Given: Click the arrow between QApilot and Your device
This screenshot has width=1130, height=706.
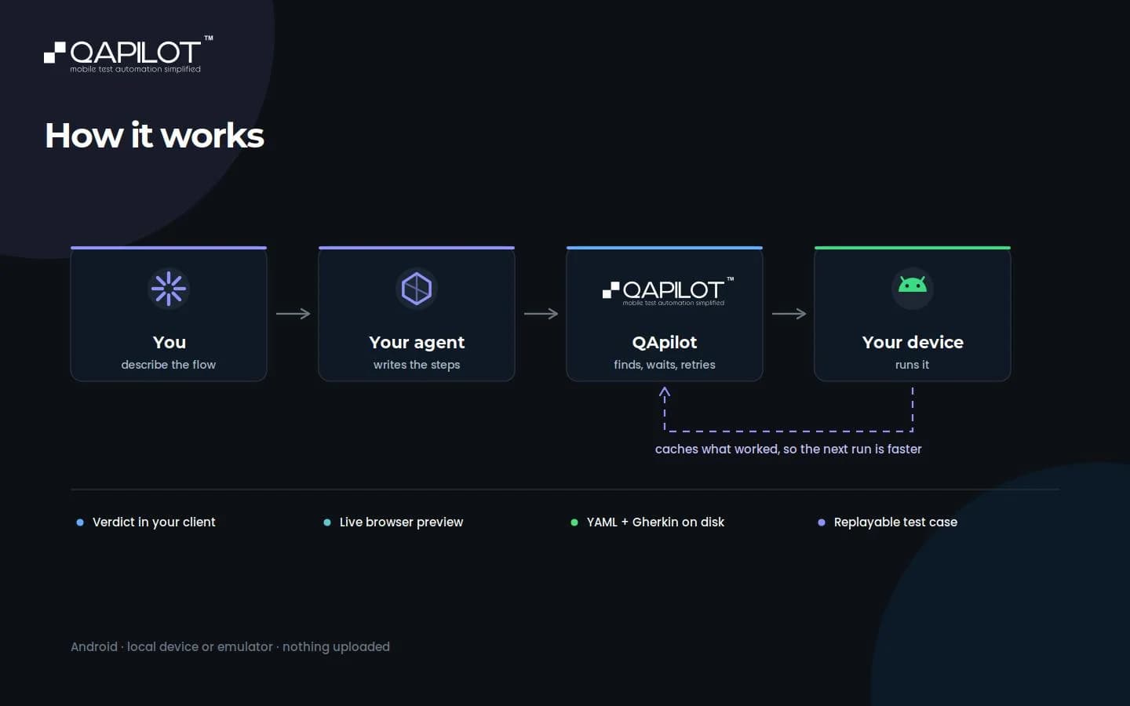Looking at the screenshot, I should 789,314.
